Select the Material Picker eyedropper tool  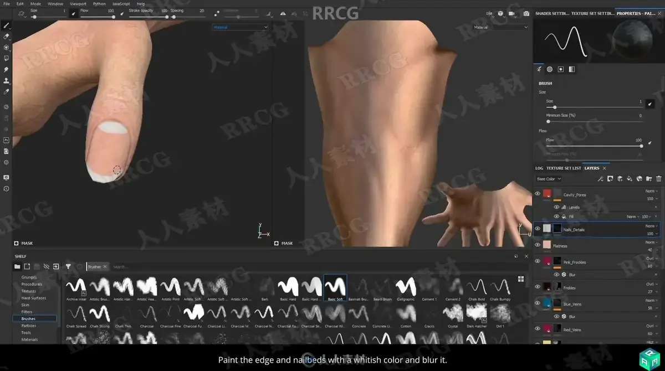coord(6,92)
